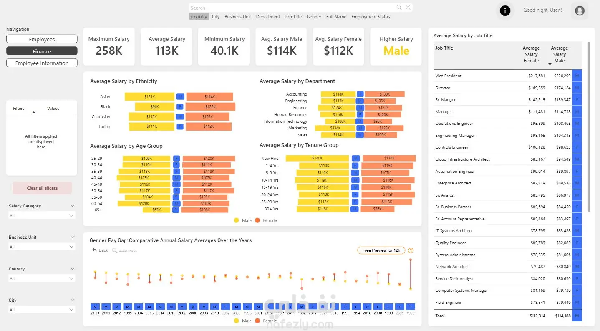Image resolution: width=600 pixels, height=331 pixels.
Task: Toggle the Male legend marker in pay gap chart
Action: [x=237, y=321]
